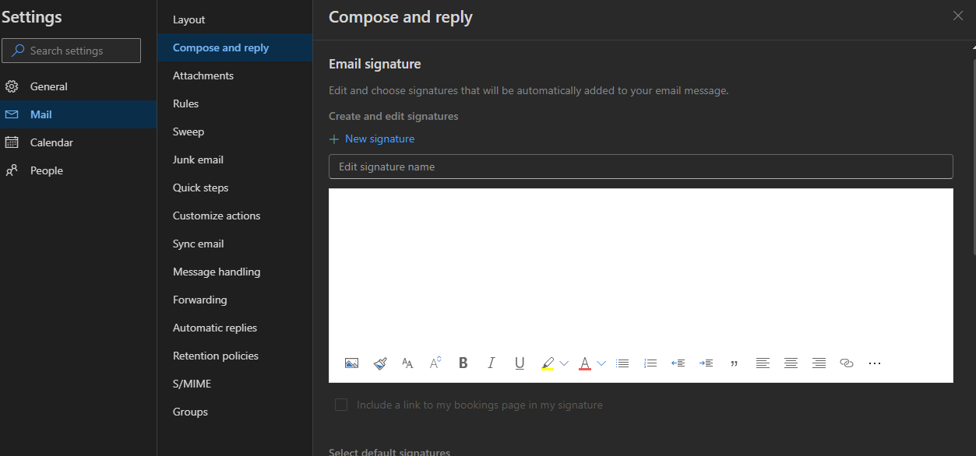Toggle italic formatting in signature editor

pyautogui.click(x=492, y=363)
